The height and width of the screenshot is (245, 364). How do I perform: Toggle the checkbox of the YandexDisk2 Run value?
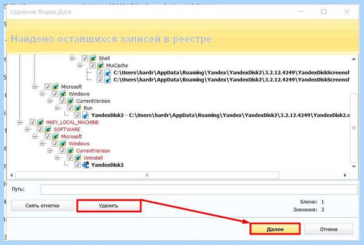click(x=77, y=115)
